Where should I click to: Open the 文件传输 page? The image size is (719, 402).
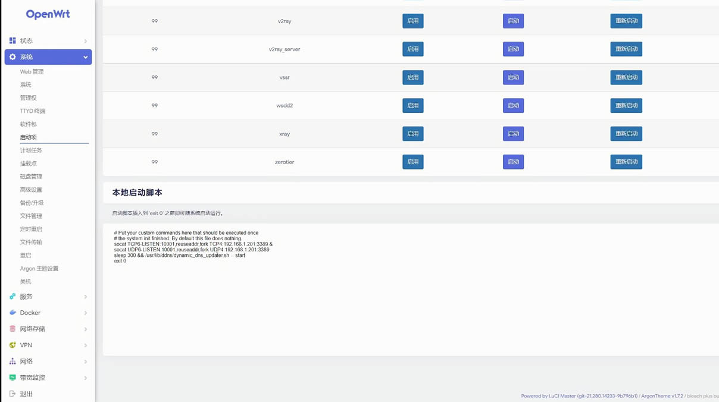(31, 241)
